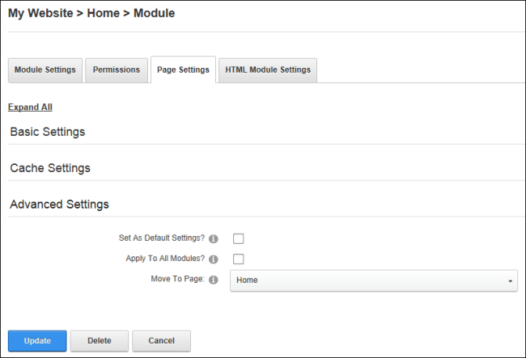Select the Page Settings tab

(x=183, y=69)
